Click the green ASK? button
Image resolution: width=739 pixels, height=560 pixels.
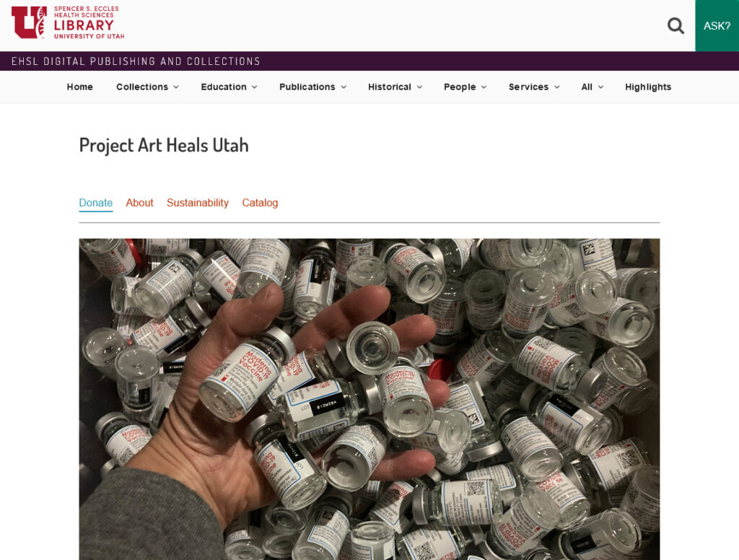tap(717, 25)
